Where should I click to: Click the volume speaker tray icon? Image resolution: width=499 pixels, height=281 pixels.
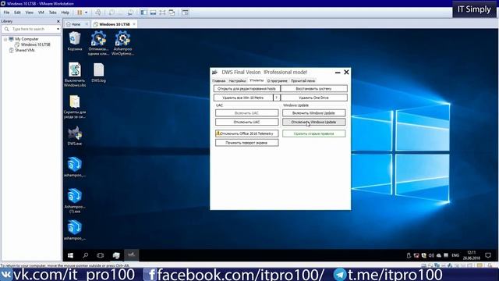[431, 255]
